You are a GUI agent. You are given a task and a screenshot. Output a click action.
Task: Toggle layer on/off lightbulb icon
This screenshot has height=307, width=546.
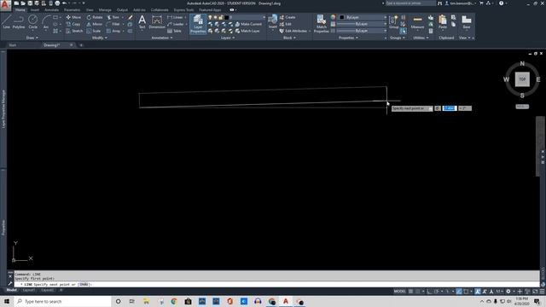point(210,17)
